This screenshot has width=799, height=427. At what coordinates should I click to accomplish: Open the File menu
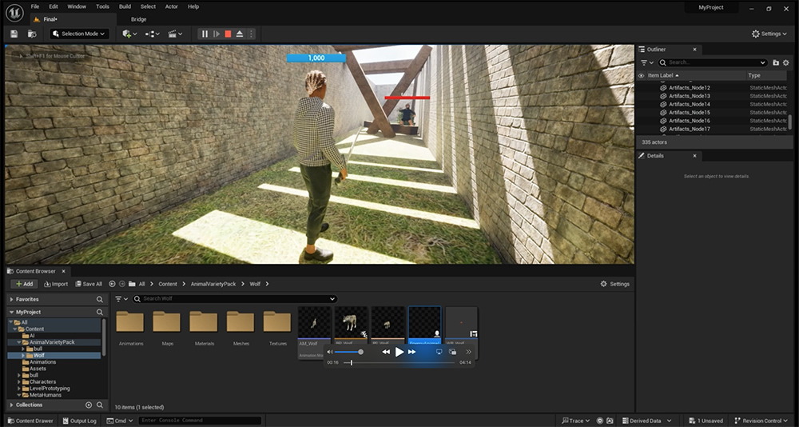pos(34,6)
